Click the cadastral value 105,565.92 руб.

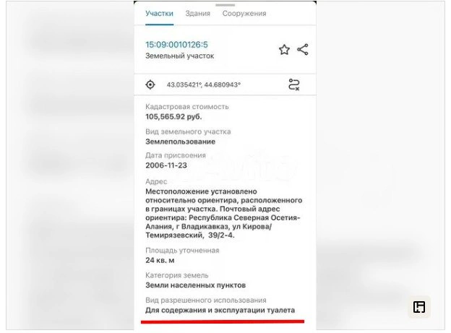(x=173, y=117)
